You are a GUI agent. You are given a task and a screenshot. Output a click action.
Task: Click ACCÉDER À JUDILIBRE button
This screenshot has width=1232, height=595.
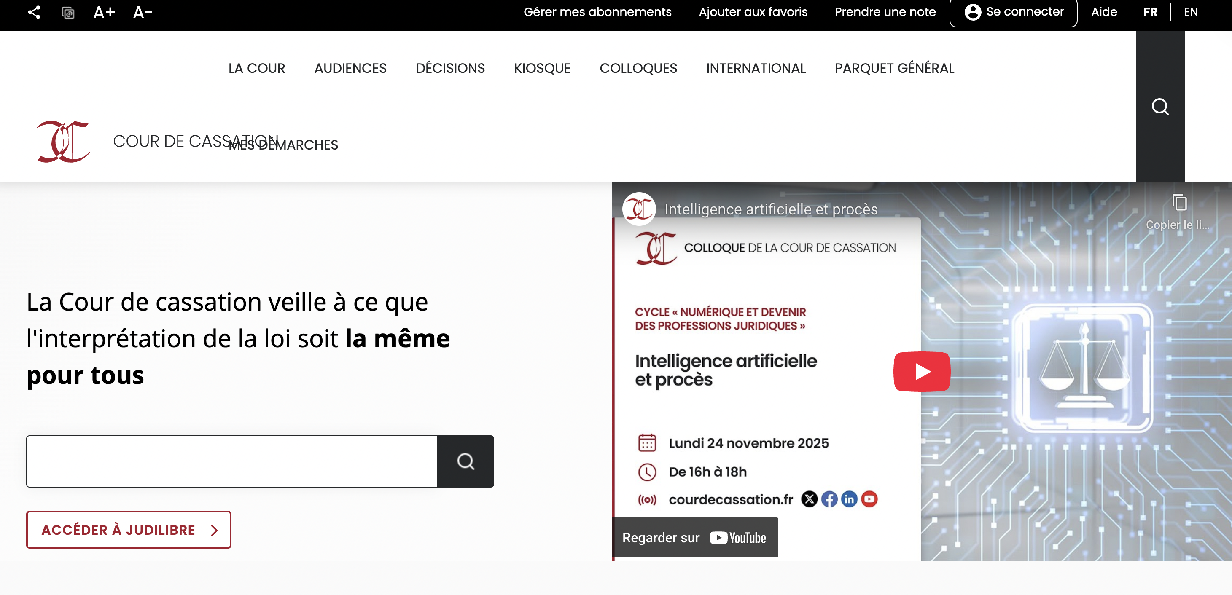pyautogui.click(x=129, y=530)
